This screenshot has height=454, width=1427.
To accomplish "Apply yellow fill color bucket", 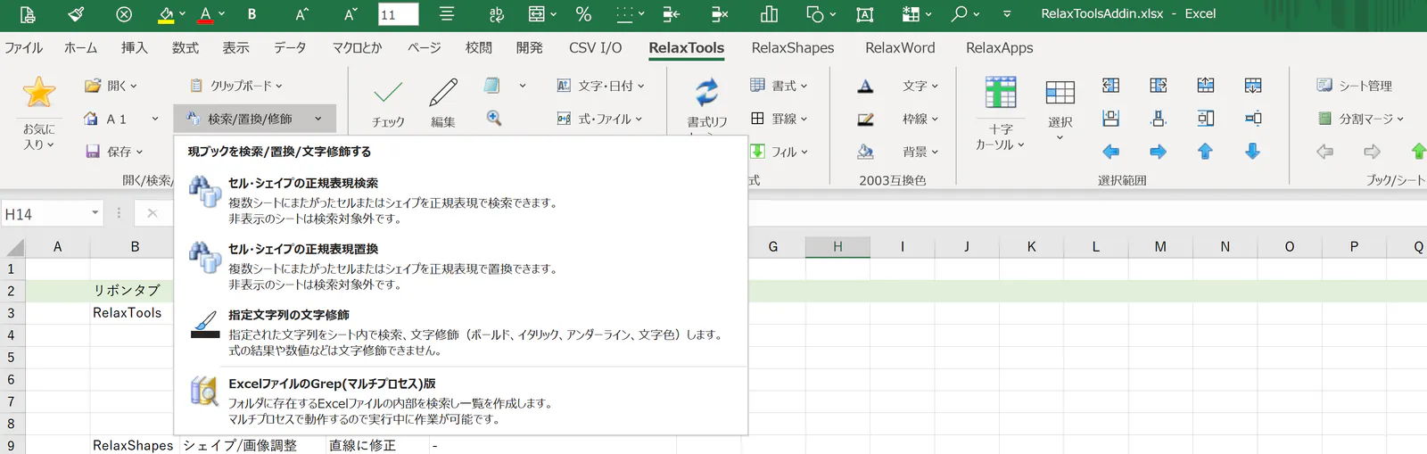I will point(166,14).
